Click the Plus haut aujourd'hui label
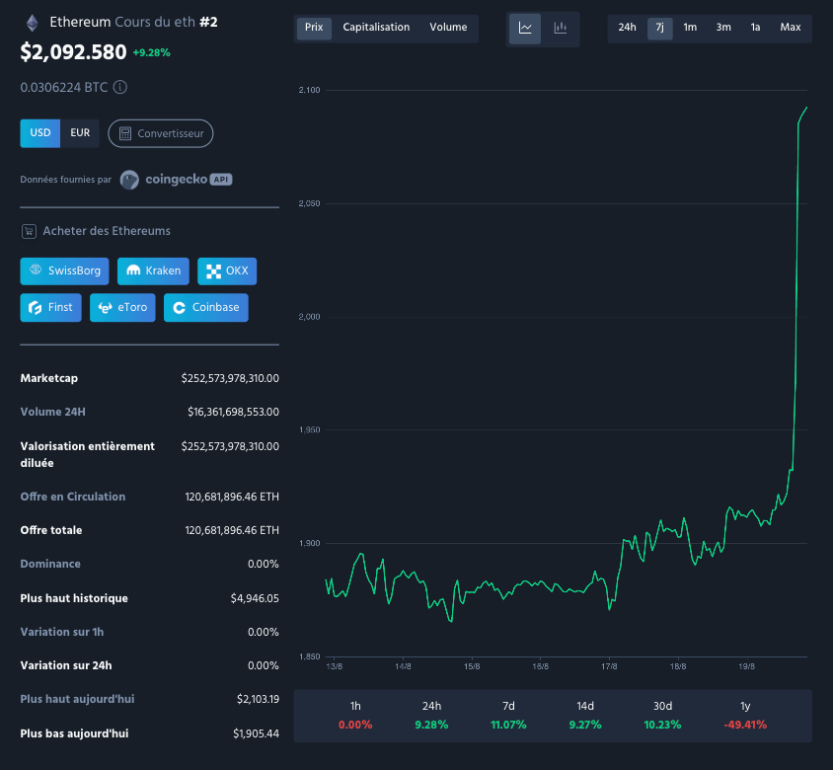Screen dimensions: 833x770 coord(77,699)
